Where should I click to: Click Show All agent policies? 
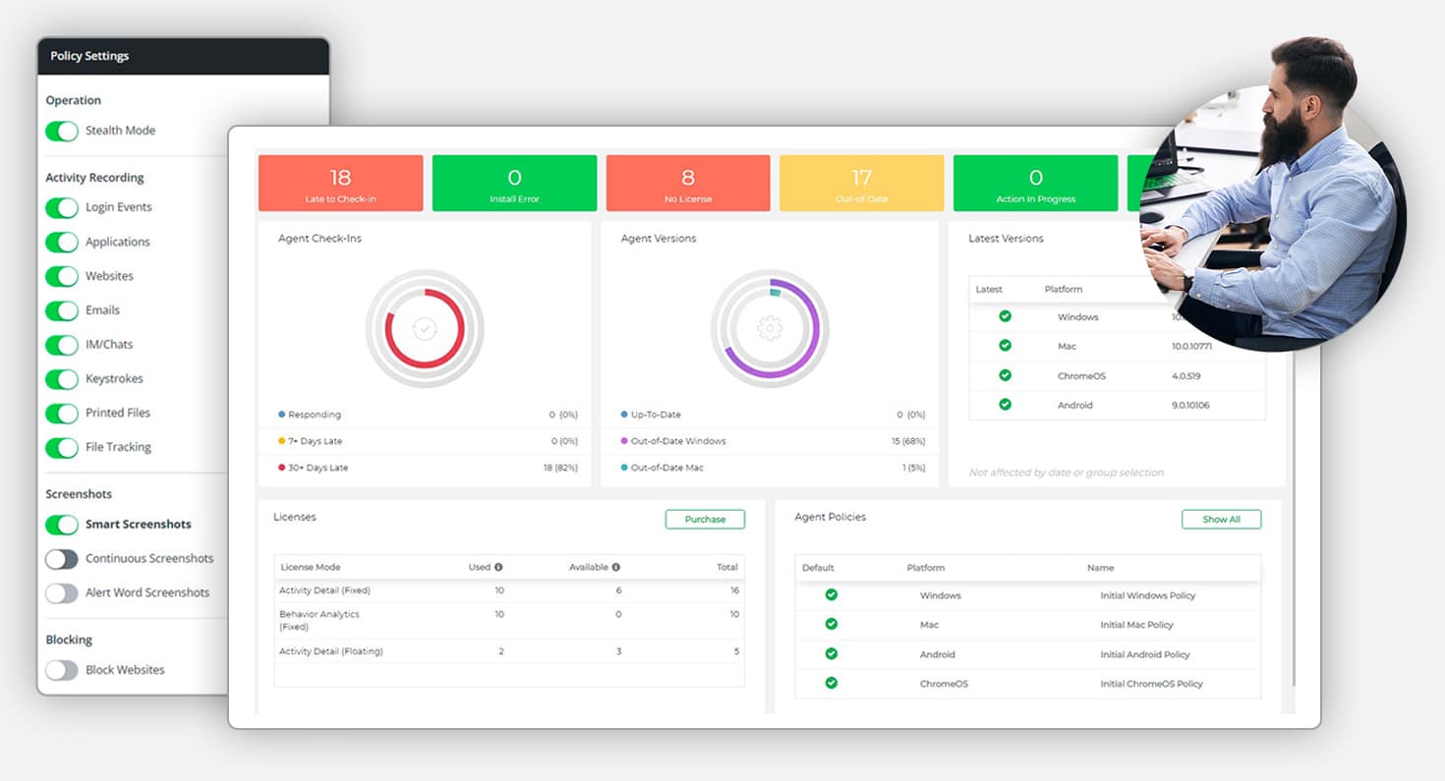point(1221,519)
